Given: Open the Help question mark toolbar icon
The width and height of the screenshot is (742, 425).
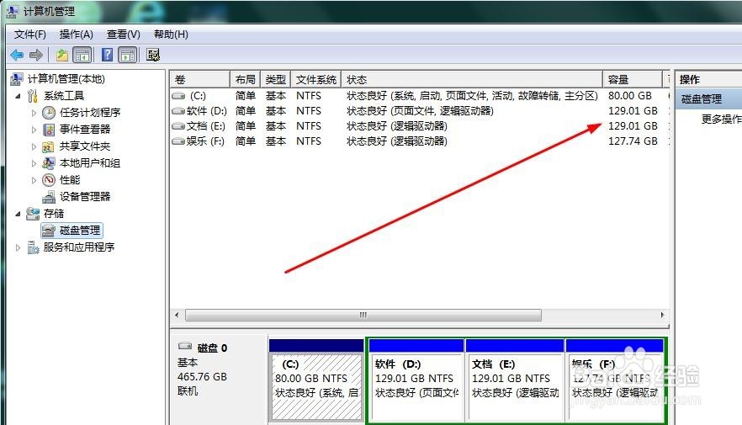Looking at the screenshot, I should (x=108, y=55).
